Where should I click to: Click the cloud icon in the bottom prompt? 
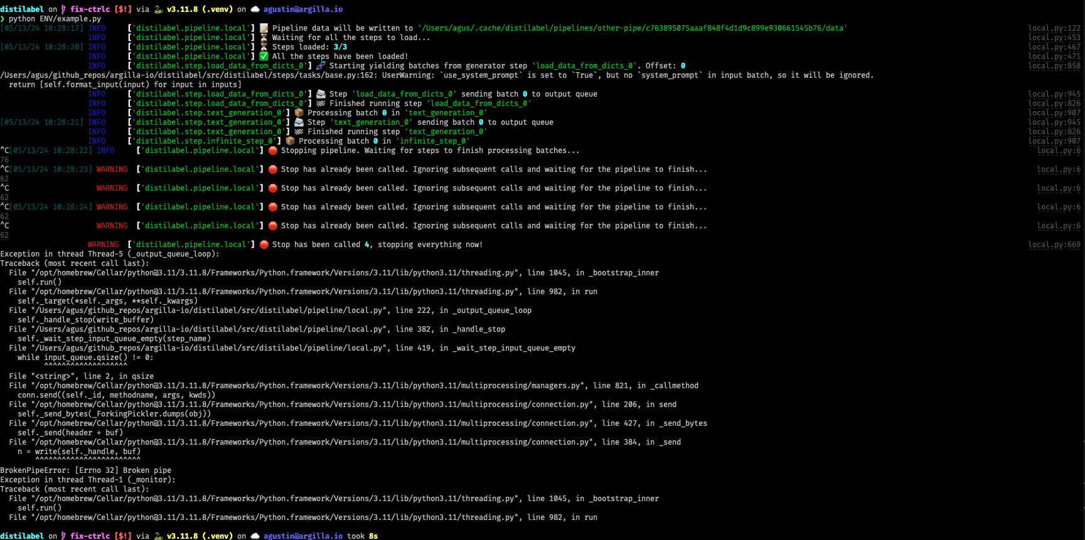[255, 536]
